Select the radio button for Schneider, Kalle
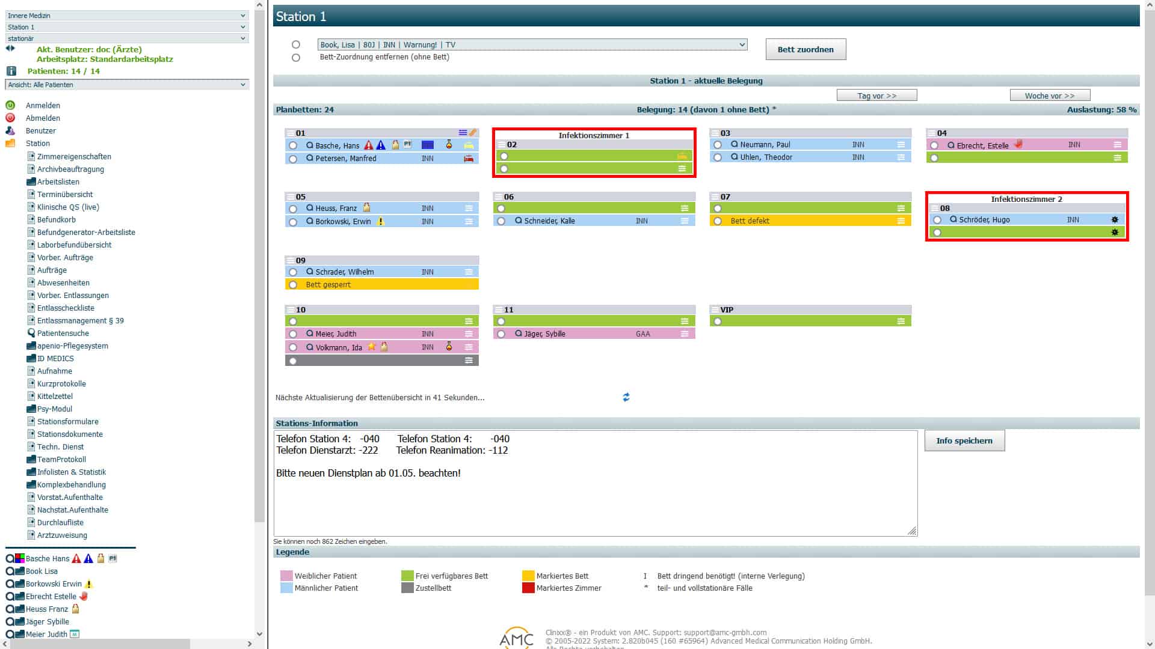Viewport: 1155px width, 649px height. pyautogui.click(x=502, y=221)
